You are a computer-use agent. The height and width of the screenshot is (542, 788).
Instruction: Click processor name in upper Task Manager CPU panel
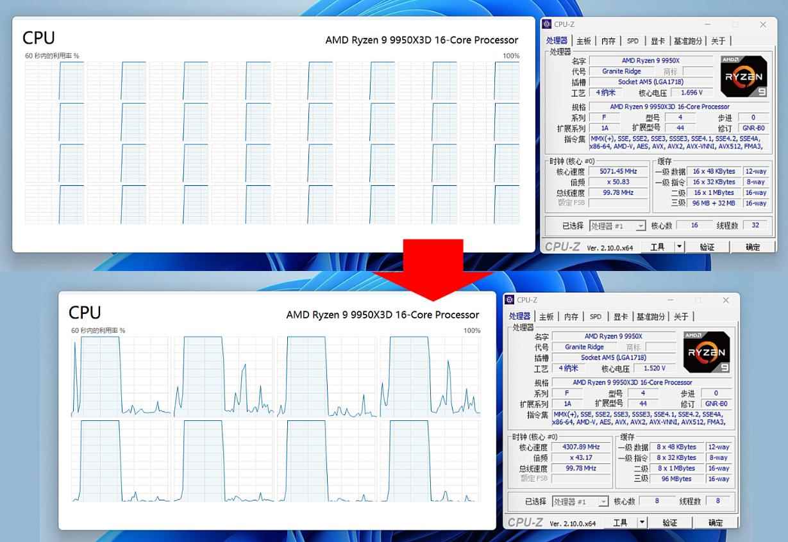tap(422, 40)
